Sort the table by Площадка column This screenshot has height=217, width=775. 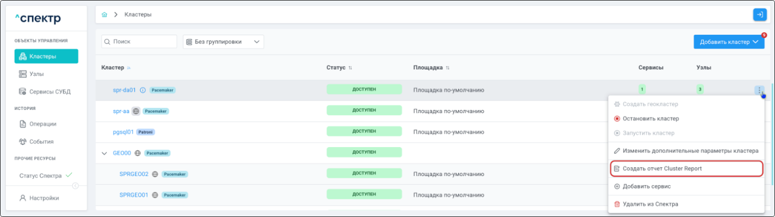click(447, 68)
